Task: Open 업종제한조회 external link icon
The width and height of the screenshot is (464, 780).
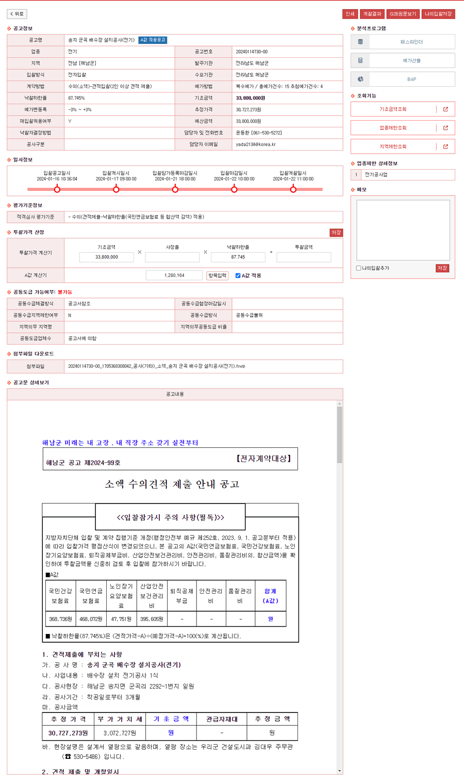Action: tap(445, 128)
